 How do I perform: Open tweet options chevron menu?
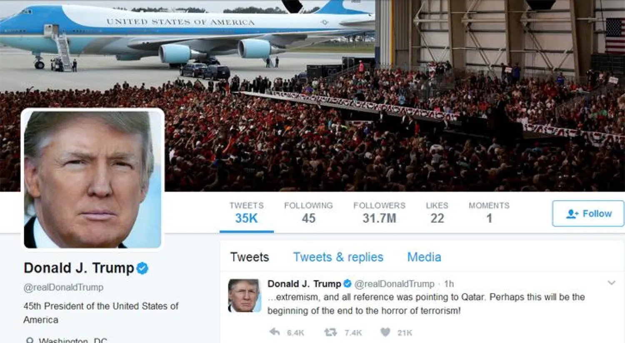click(611, 283)
